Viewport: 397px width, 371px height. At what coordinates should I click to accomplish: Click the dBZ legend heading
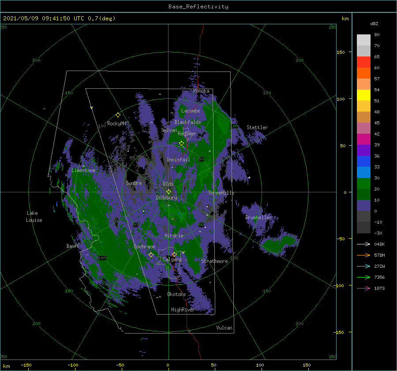click(x=374, y=23)
